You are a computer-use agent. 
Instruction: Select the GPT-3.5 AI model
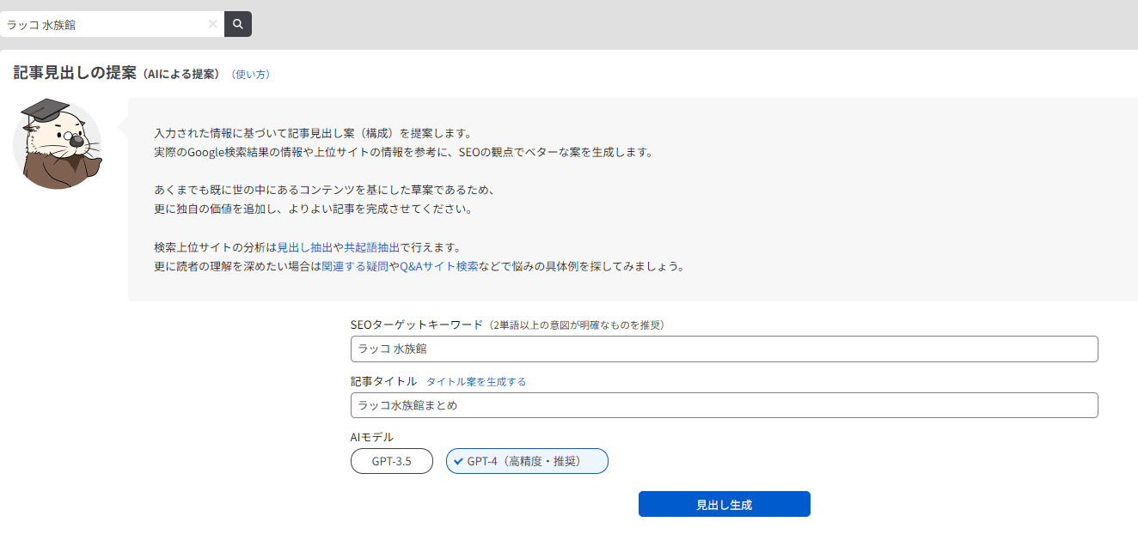click(x=391, y=461)
